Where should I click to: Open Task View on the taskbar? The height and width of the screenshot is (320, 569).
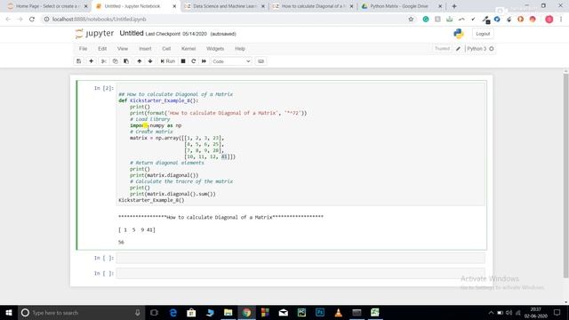[154, 312]
